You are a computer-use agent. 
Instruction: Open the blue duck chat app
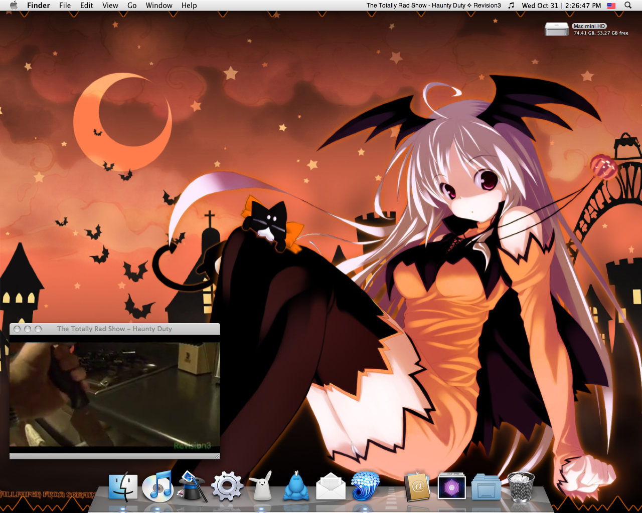[x=296, y=486]
